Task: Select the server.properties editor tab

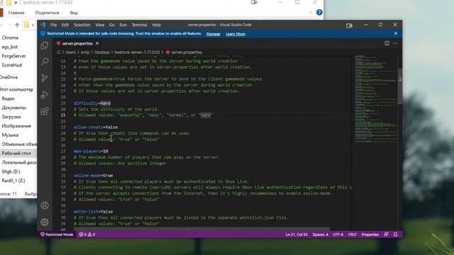Action: [x=77, y=43]
